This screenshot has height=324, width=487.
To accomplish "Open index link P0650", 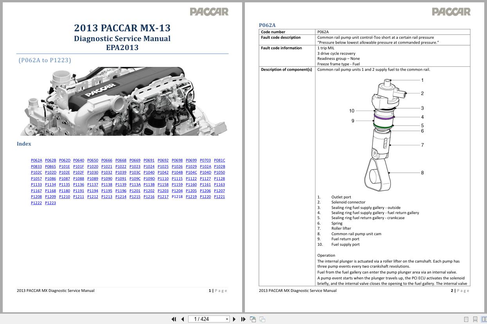I will click(93, 160).
